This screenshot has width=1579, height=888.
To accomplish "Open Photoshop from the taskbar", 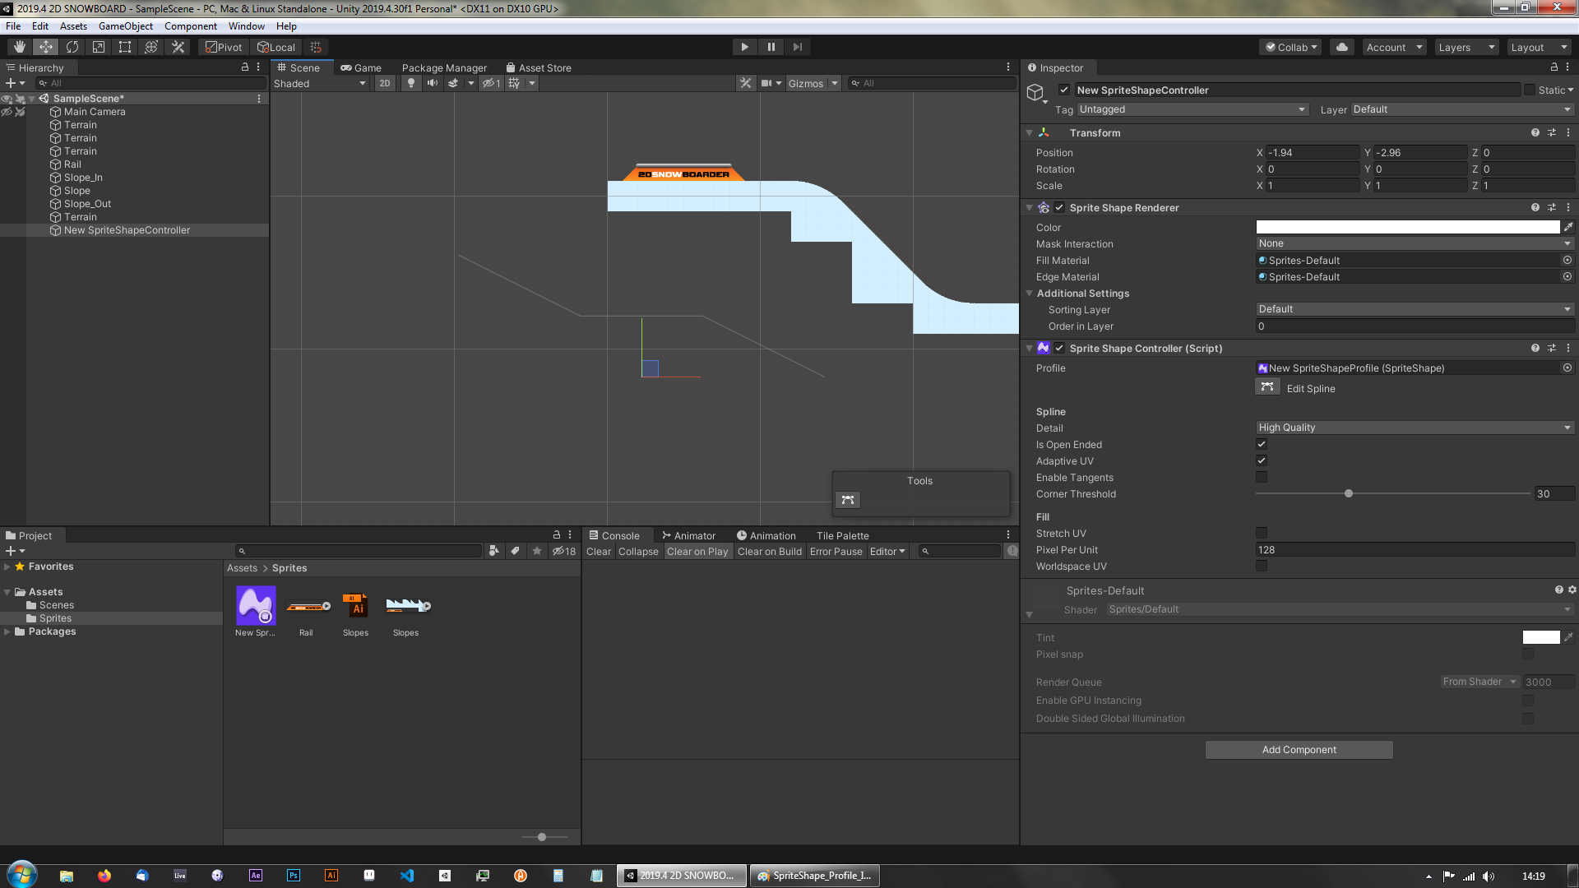I will click(294, 876).
